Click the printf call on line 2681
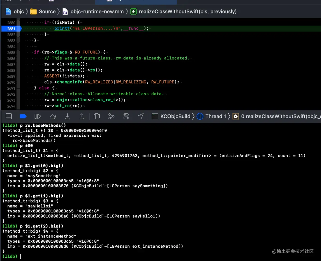 tap(62, 28)
